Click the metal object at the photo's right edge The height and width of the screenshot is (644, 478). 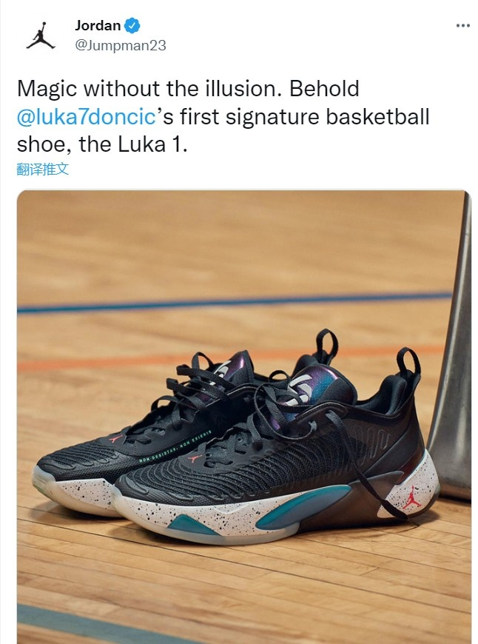point(451,349)
